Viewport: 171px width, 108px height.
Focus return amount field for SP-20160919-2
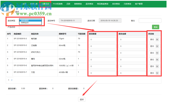click(x=132, y=53)
